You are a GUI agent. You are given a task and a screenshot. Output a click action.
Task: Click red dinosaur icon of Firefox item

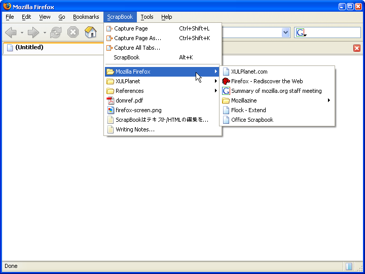(x=226, y=81)
